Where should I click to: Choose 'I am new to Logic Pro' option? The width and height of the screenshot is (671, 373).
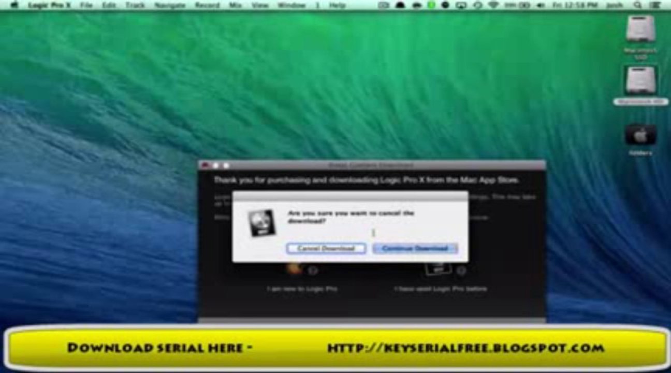pos(302,289)
